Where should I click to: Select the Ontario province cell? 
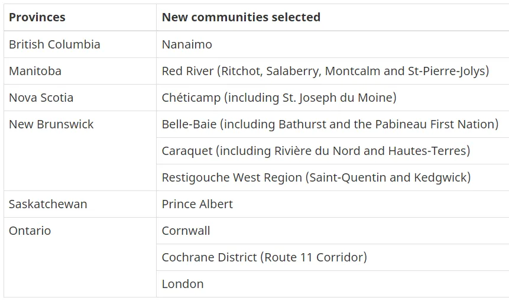tap(30, 231)
